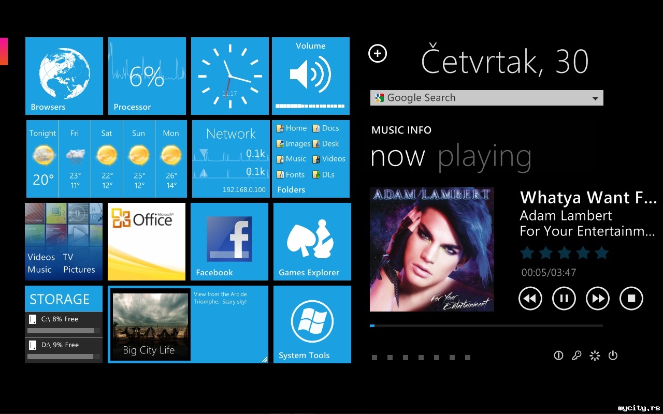Click the MUSIC INFO heading
Viewport: 663px width, 414px height.
[x=401, y=130]
